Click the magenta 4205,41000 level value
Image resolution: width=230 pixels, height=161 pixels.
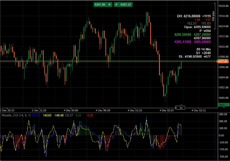183,42
